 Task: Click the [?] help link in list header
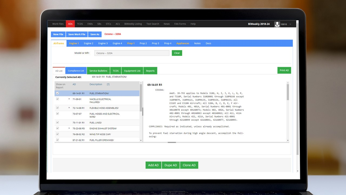(108, 84)
